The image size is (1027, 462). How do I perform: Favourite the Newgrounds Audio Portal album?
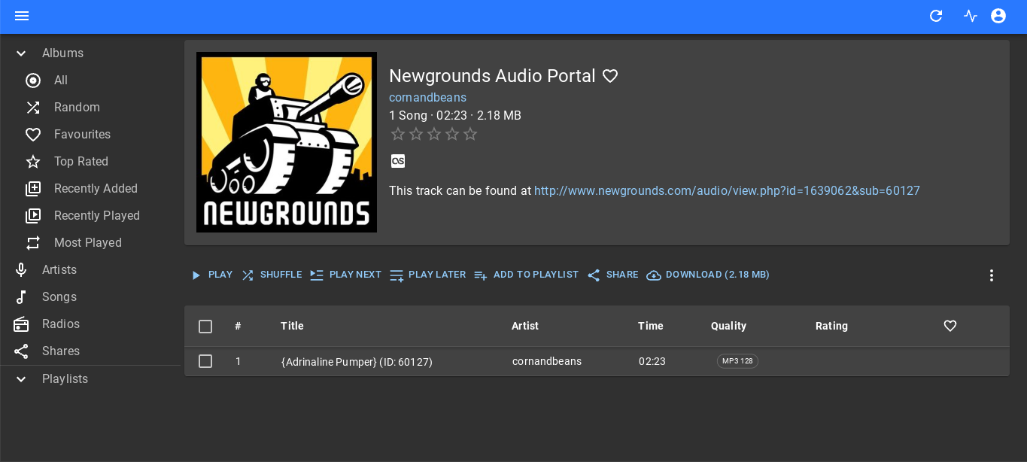point(610,76)
